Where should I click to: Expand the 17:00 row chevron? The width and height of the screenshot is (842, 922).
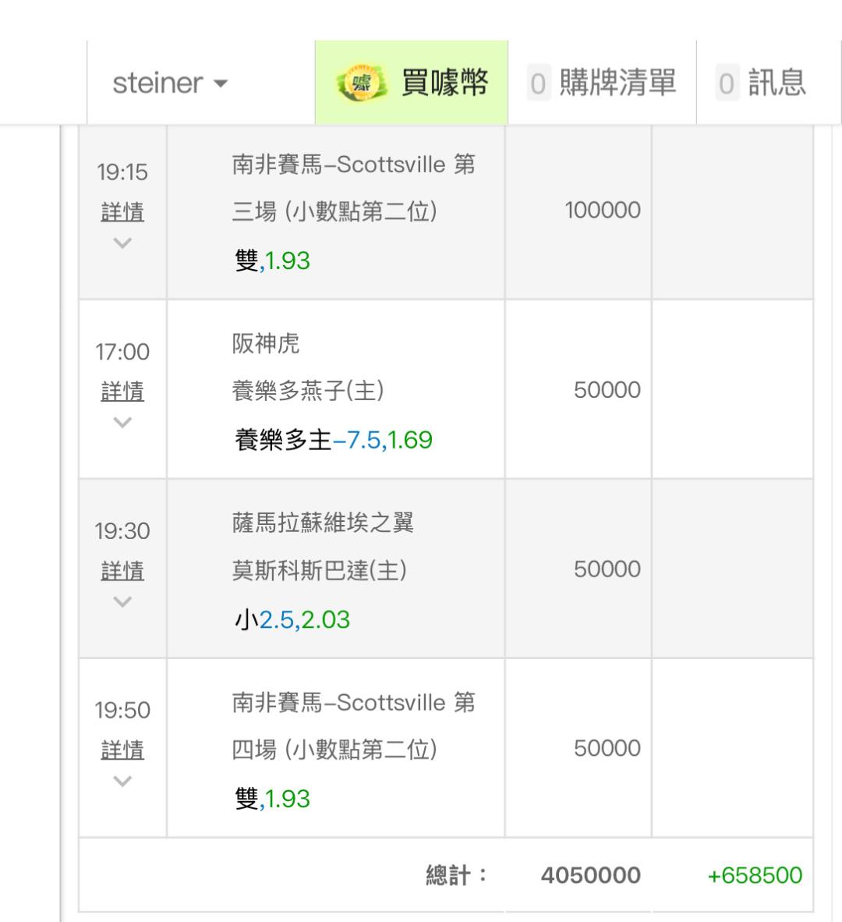[x=122, y=422]
